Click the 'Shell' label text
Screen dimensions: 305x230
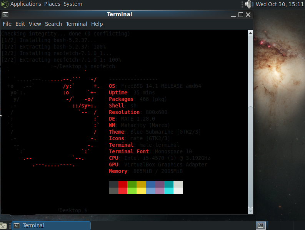pyautogui.click(x=117, y=106)
